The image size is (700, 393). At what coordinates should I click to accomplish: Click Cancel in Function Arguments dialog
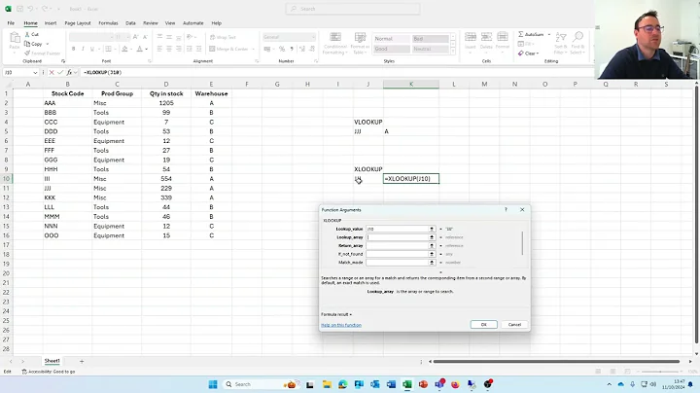[x=514, y=325]
